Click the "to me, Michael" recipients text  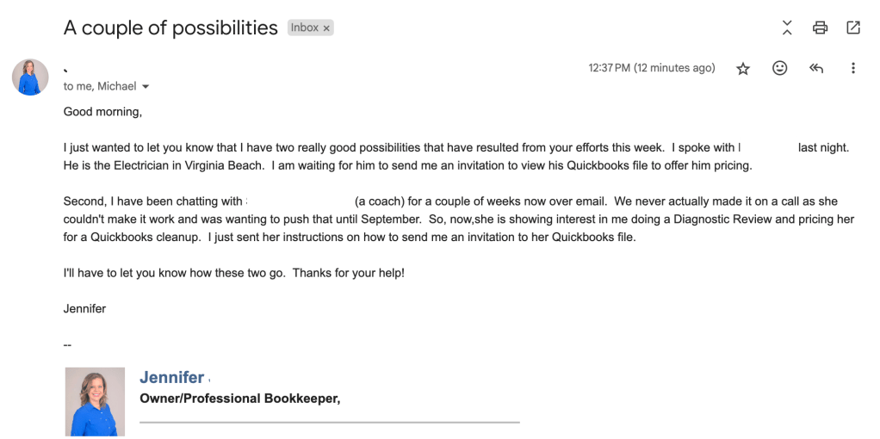click(x=99, y=86)
